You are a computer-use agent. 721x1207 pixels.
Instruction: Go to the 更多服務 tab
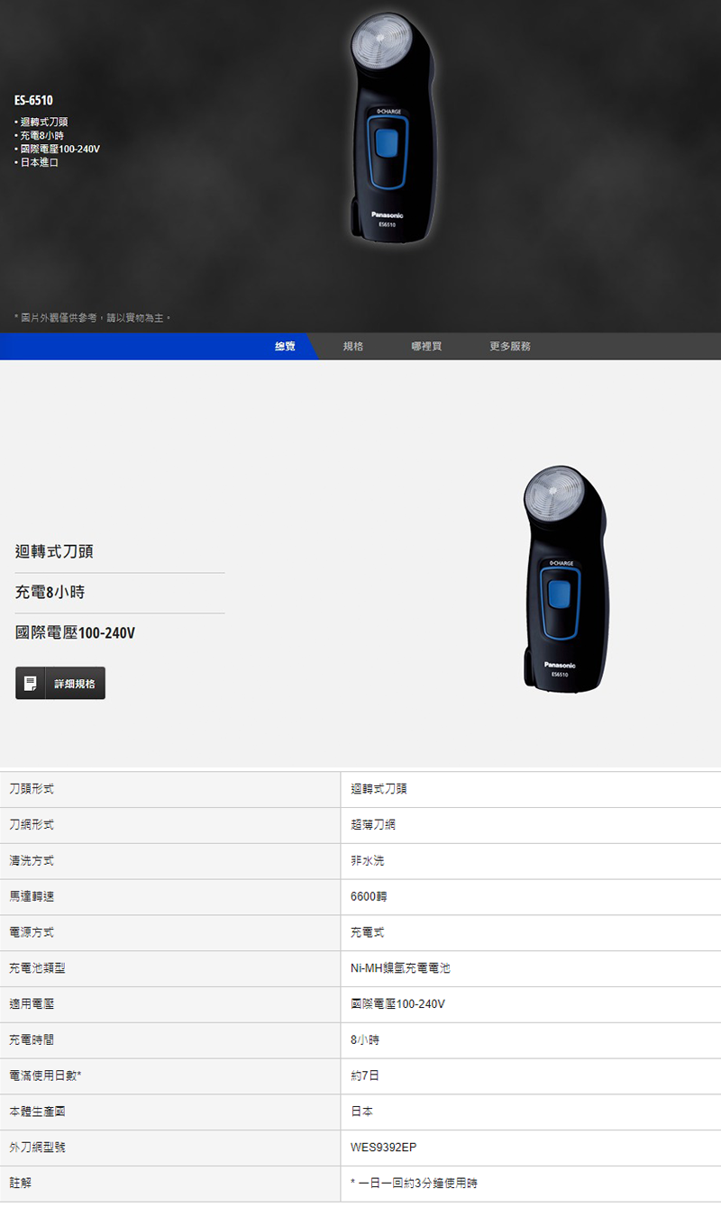510,347
